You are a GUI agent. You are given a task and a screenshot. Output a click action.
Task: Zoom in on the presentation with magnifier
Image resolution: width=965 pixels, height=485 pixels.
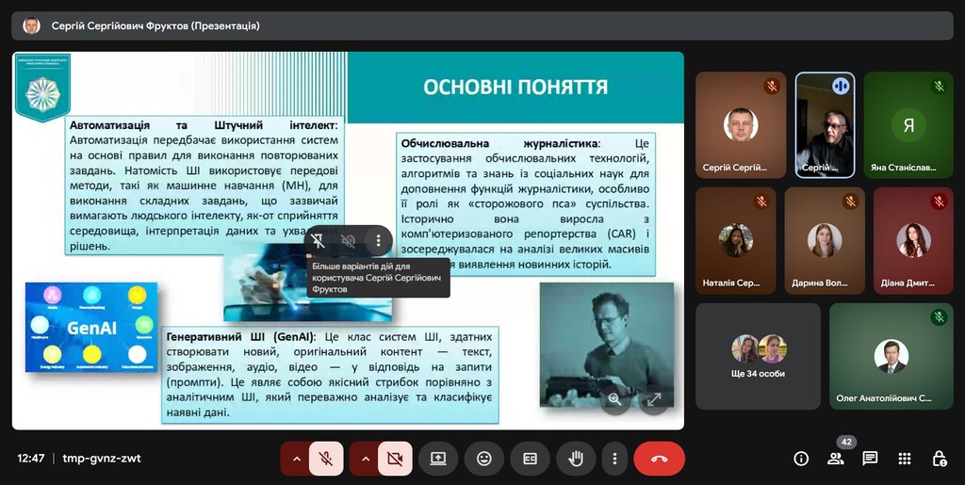(614, 399)
